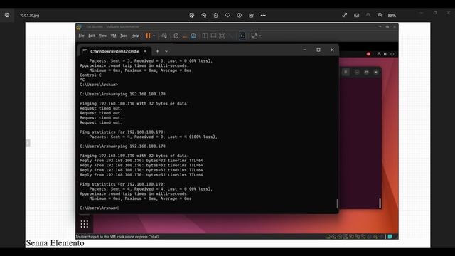Enter full screen in Photos

point(344,15)
